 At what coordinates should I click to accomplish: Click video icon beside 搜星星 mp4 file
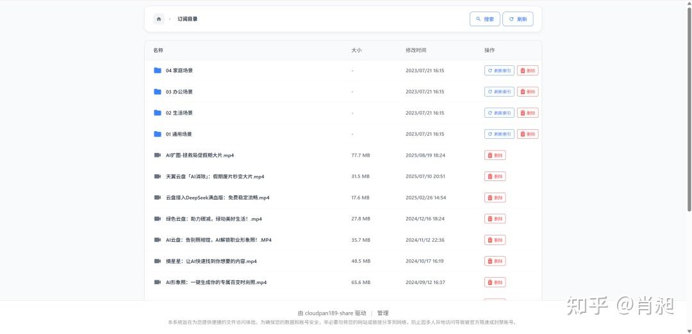coord(158,261)
